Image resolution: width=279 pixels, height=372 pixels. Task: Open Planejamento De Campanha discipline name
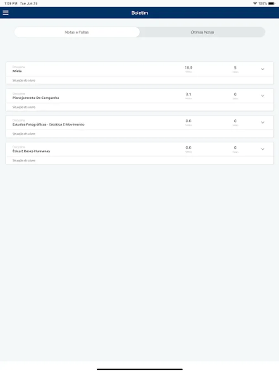coord(36,98)
